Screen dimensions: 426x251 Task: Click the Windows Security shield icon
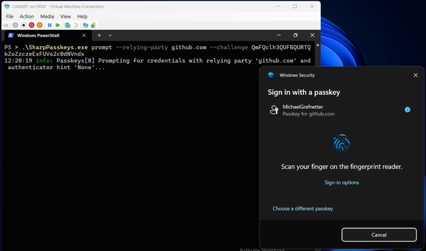tap(271, 75)
